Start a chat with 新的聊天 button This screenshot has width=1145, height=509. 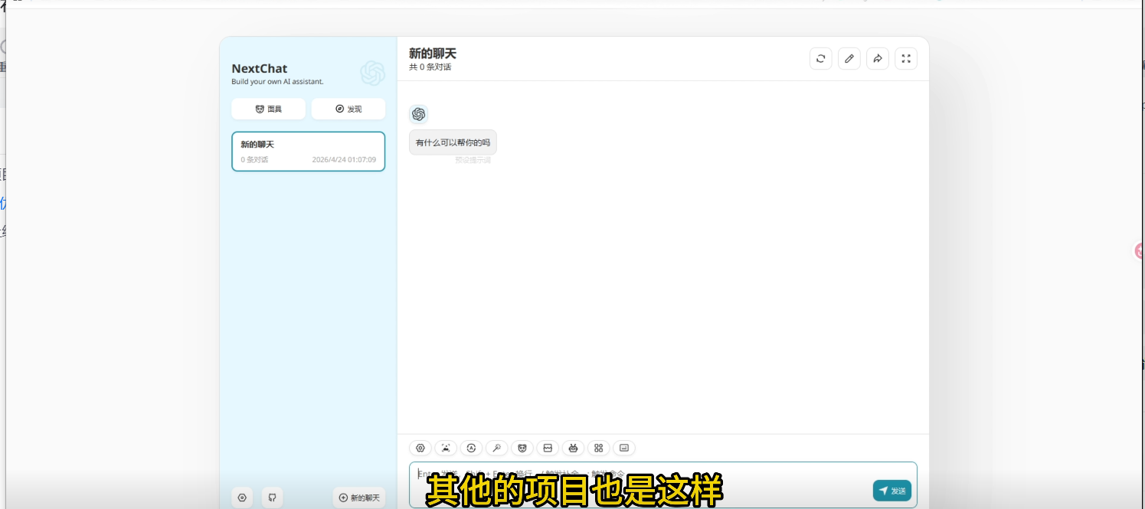tap(359, 498)
